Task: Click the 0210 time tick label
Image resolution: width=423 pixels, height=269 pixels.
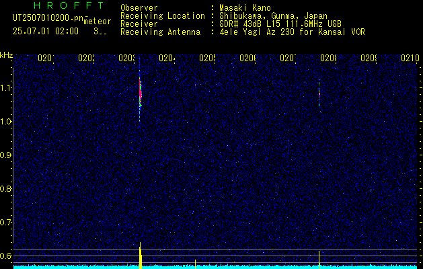Action: tap(410, 58)
